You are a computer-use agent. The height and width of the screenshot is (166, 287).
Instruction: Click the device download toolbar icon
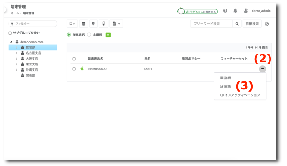(103, 24)
